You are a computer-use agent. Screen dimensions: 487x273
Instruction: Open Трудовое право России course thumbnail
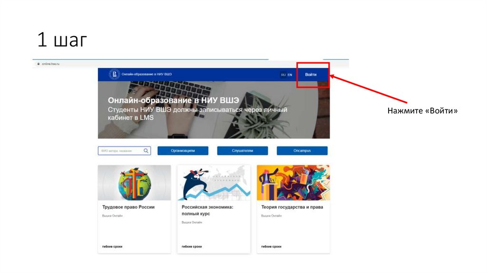[x=135, y=183]
